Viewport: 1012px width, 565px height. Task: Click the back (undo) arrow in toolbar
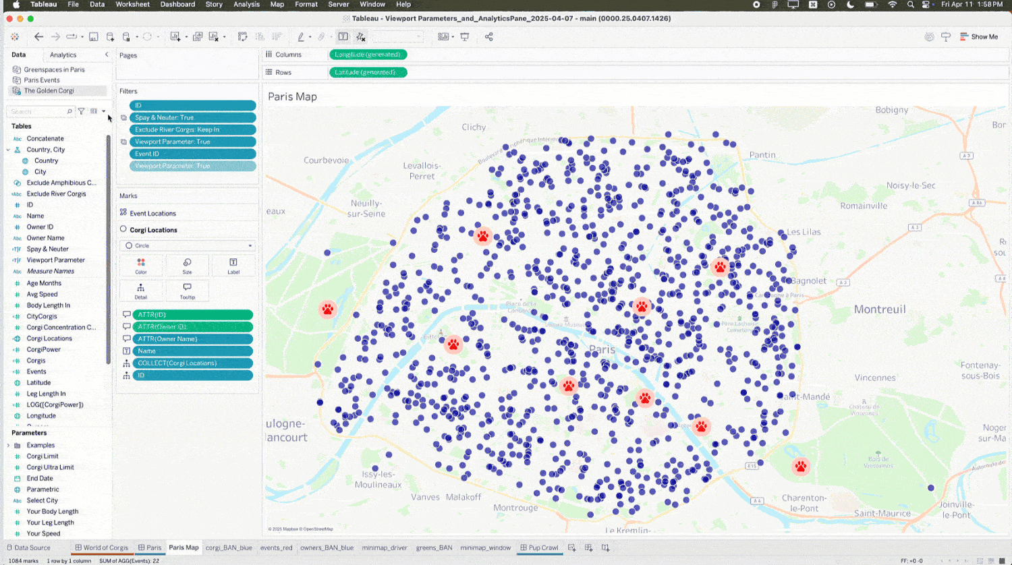(39, 37)
